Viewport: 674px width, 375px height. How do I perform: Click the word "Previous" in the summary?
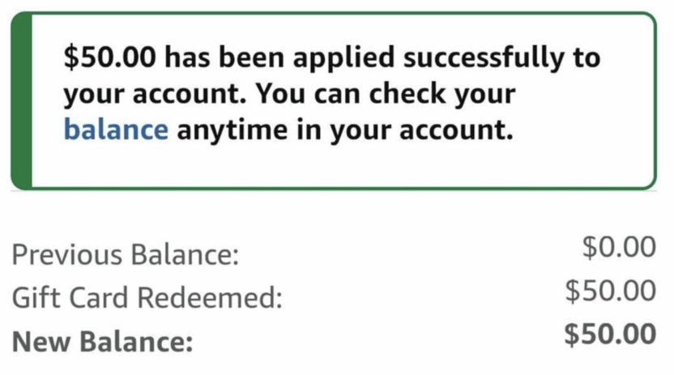(66, 257)
